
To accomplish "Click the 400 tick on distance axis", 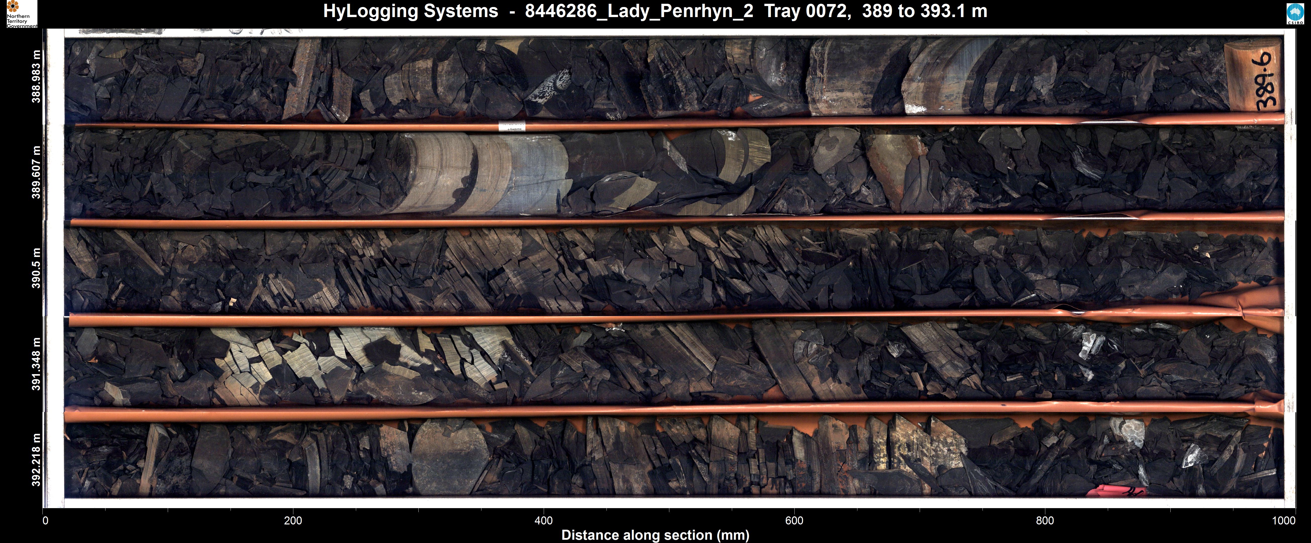I will click(543, 520).
